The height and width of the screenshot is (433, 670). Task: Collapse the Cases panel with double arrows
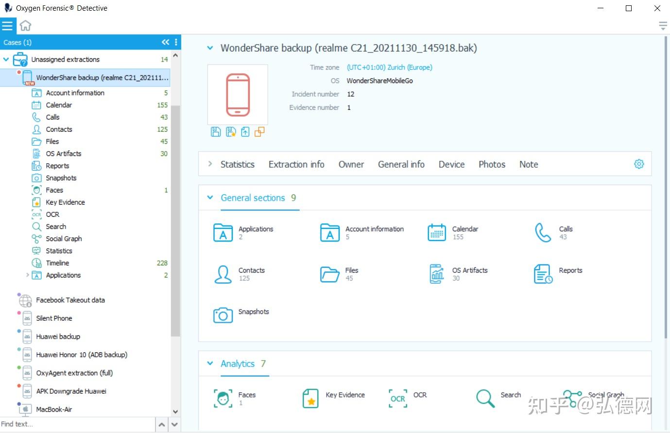[x=166, y=42]
